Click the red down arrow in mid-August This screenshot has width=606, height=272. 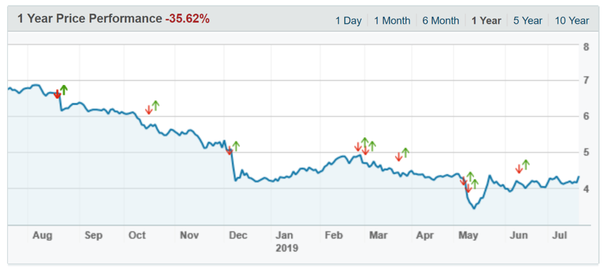(57, 95)
